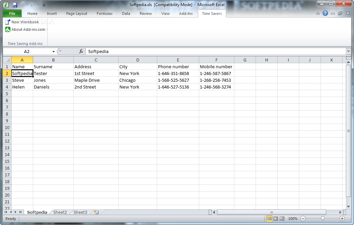
Task: Click the horizontal scrollbar thumb
Action: coord(272,212)
